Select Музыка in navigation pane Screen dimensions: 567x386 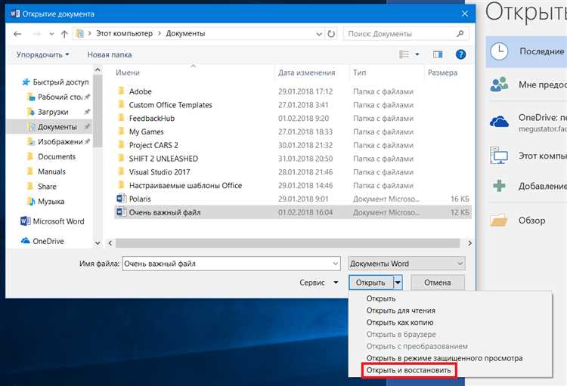46,202
